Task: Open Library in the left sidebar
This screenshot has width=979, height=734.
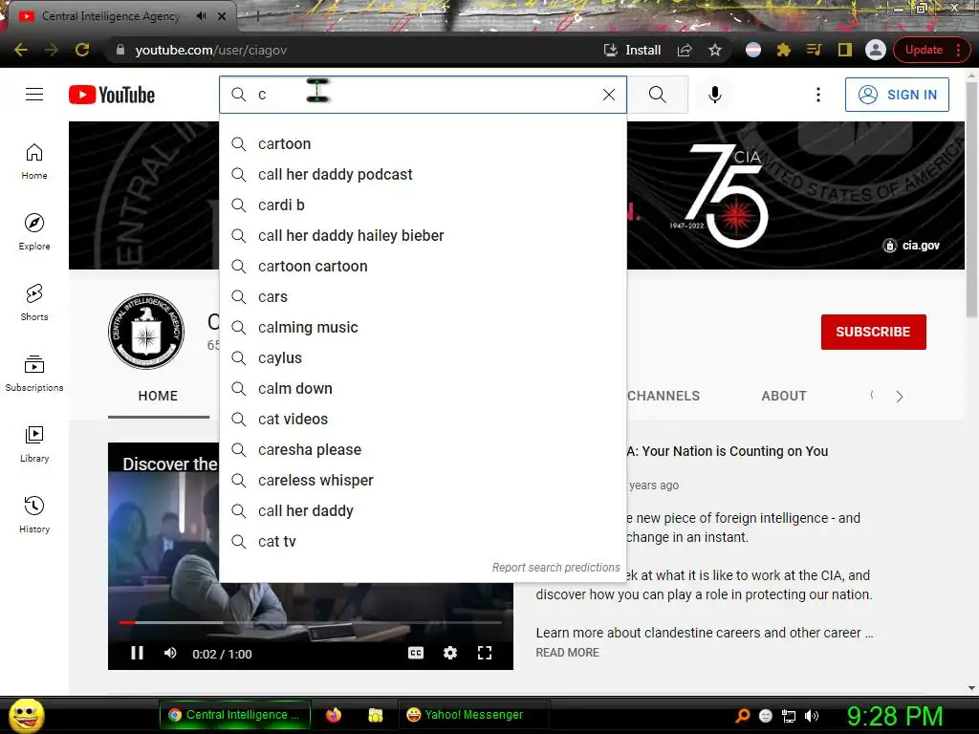Action: click(x=34, y=443)
